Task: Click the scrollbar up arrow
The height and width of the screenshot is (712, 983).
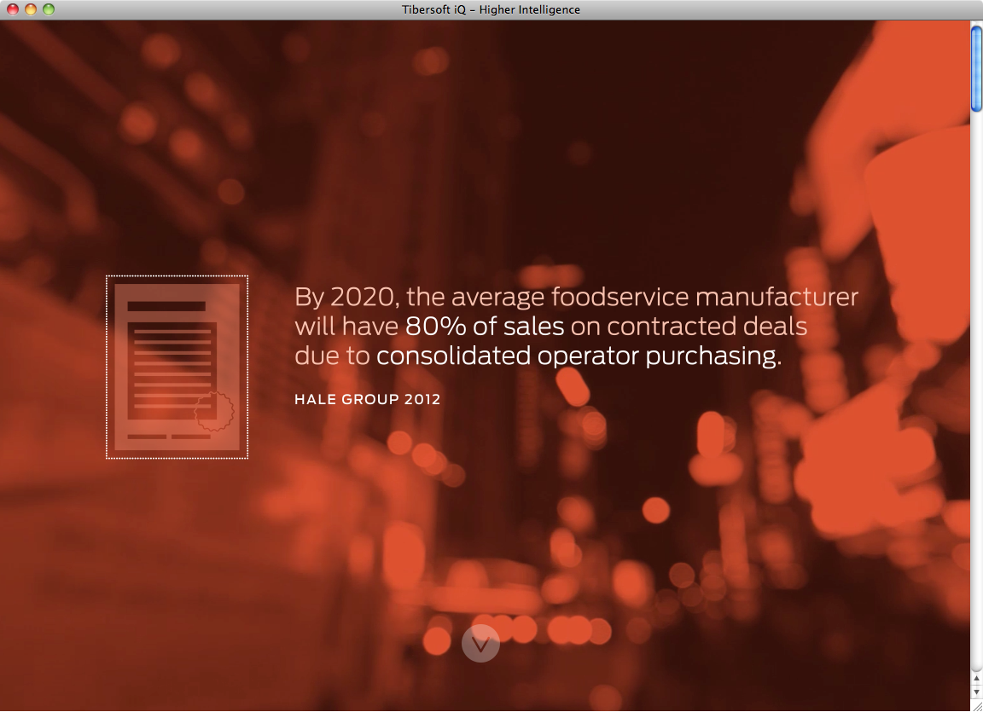Action: [976, 679]
